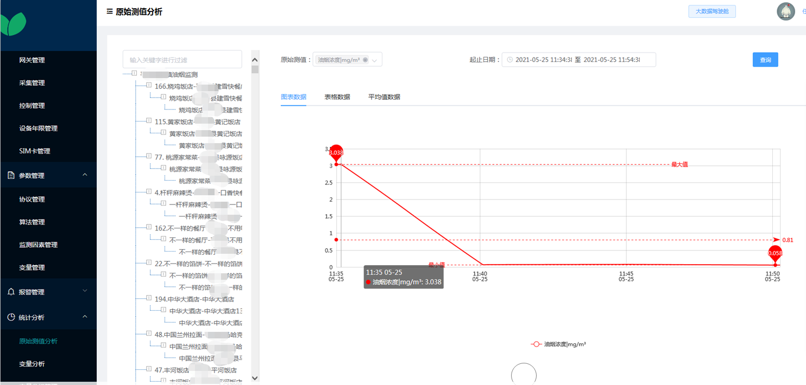Switch to the 平均值数据 tab
The width and height of the screenshot is (806, 385).
pos(384,97)
